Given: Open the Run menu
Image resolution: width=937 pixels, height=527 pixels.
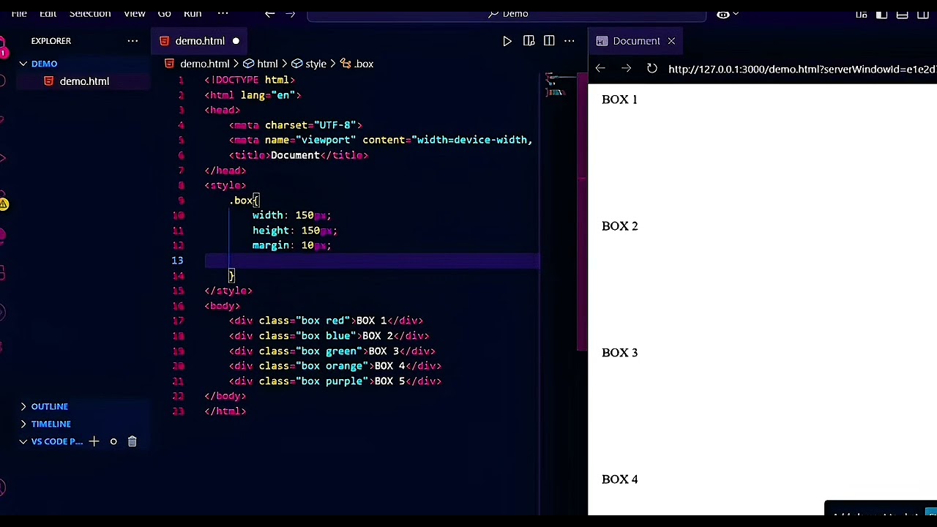Looking at the screenshot, I should pyautogui.click(x=193, y=13).
